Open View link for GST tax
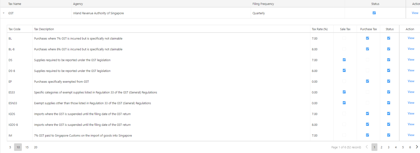 tap(415, 13)
